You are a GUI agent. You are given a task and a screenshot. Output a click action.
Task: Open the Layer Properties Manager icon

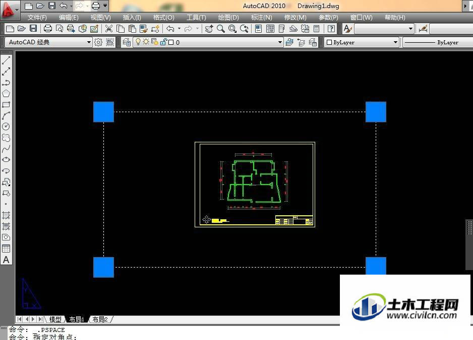point(127,42)
